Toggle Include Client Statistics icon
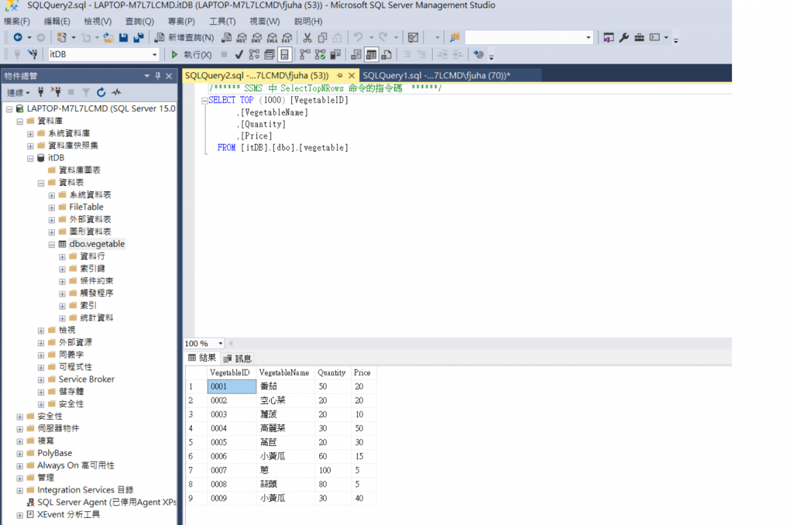Image resolution: width=793 pixels, height=525 pixels. [x=335, y=54]
